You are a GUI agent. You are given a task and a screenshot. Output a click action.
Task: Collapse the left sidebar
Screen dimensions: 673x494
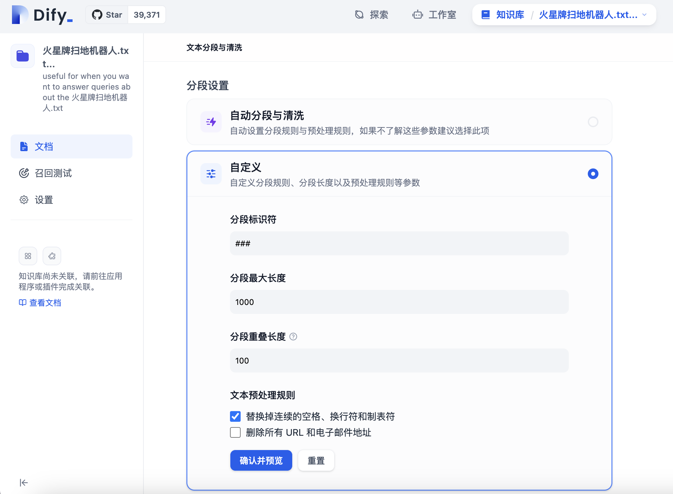tap(24, 482)
